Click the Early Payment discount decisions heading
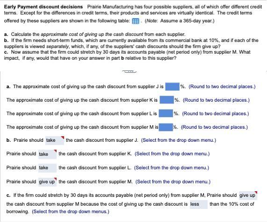This screenshot has height=222, width=267. (43, 7)
